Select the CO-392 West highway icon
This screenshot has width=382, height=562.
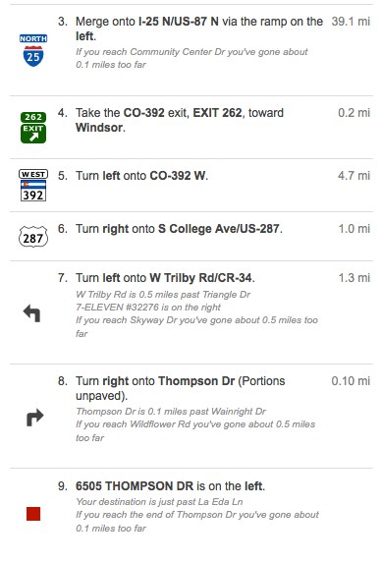point(33,186)
